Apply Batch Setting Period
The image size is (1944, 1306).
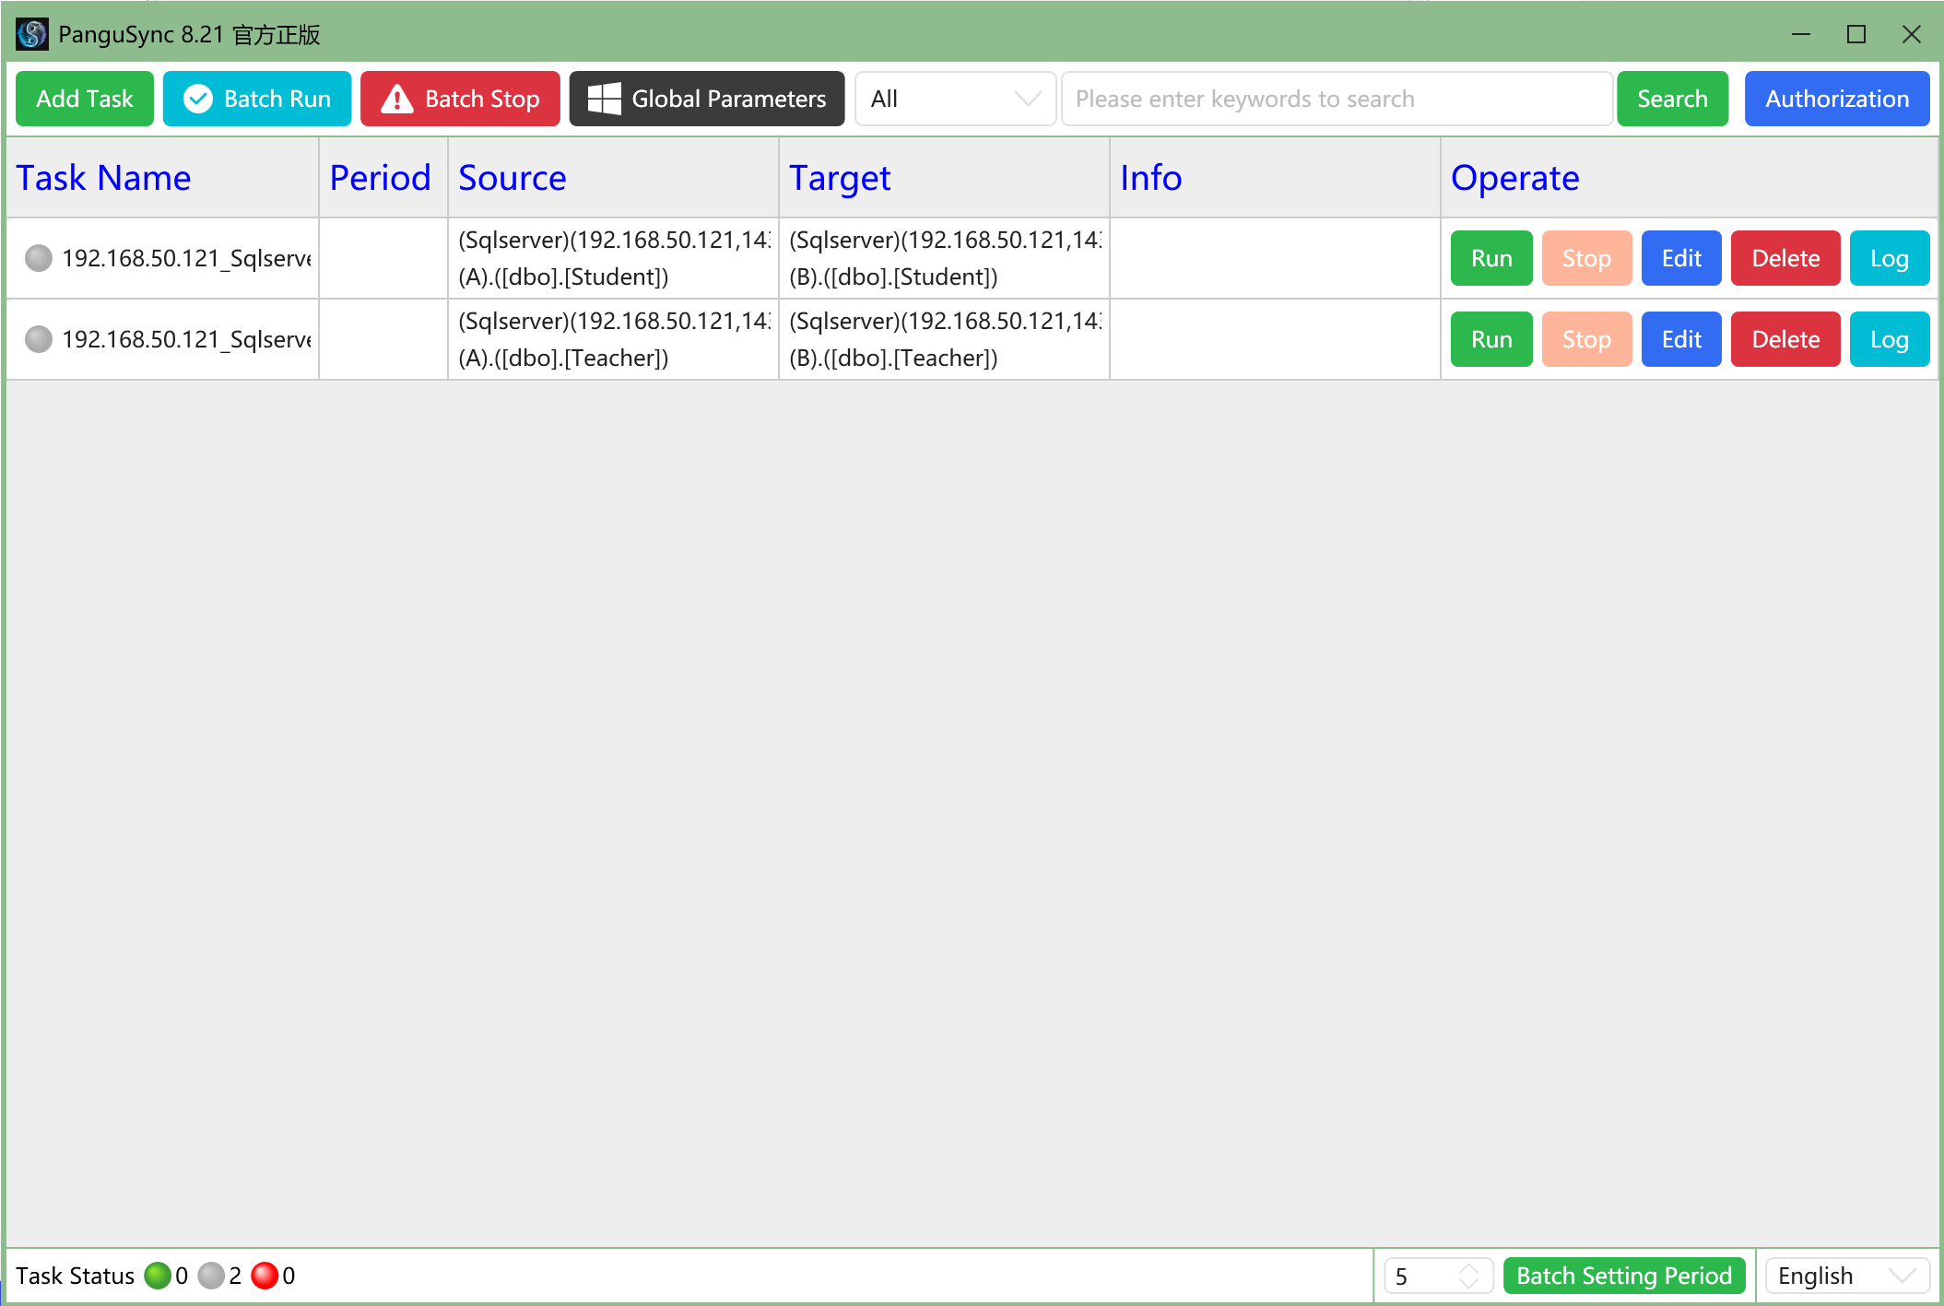1624,1276
